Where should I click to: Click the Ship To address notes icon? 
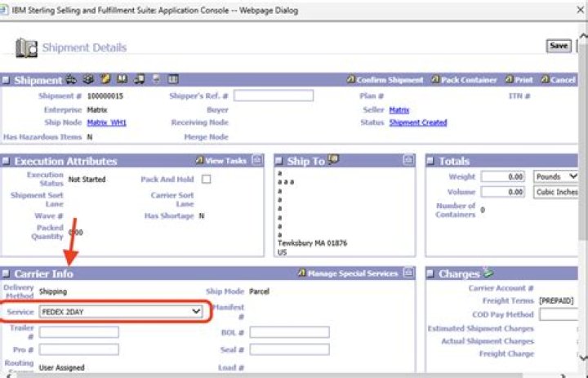(x=333, y=159)
